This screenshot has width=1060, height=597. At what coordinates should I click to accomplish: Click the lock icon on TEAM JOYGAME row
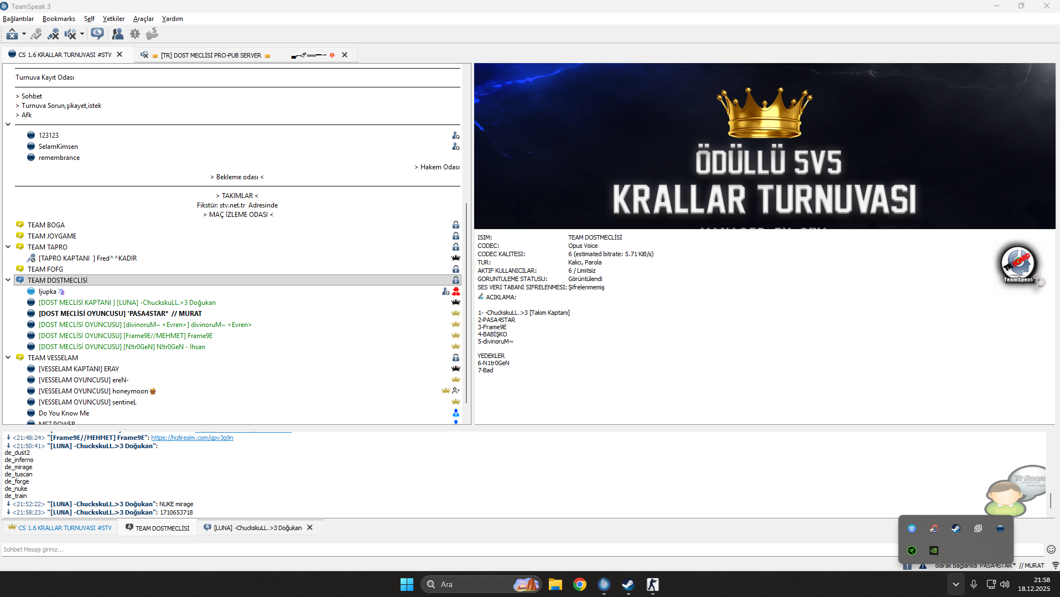click(456, 236)
